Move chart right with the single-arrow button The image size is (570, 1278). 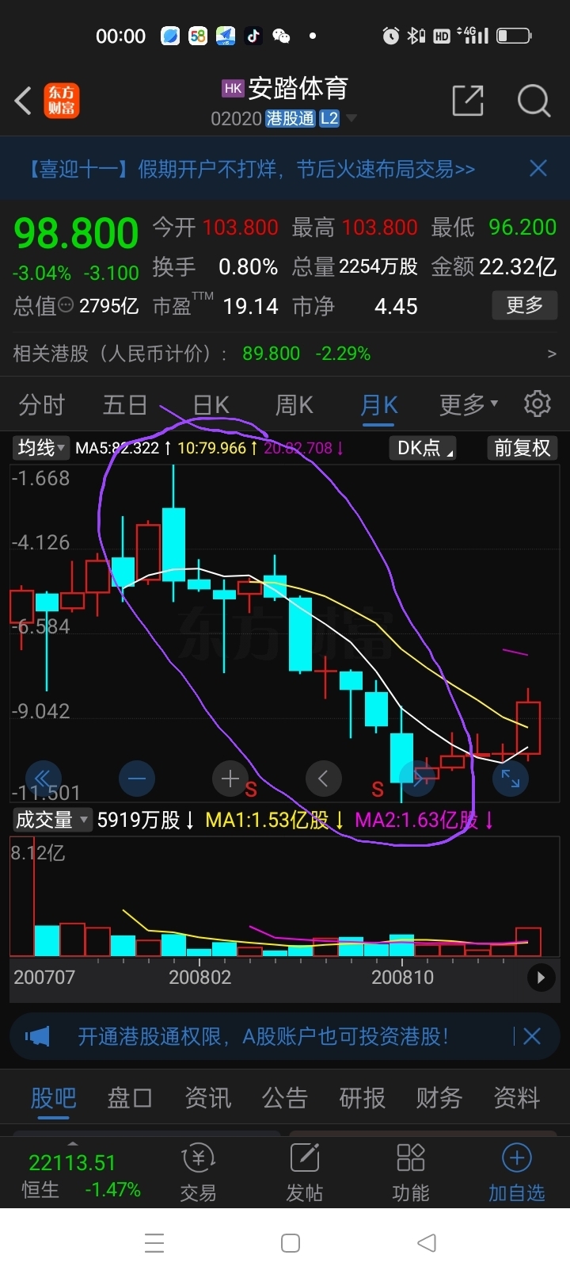point(417,779)
